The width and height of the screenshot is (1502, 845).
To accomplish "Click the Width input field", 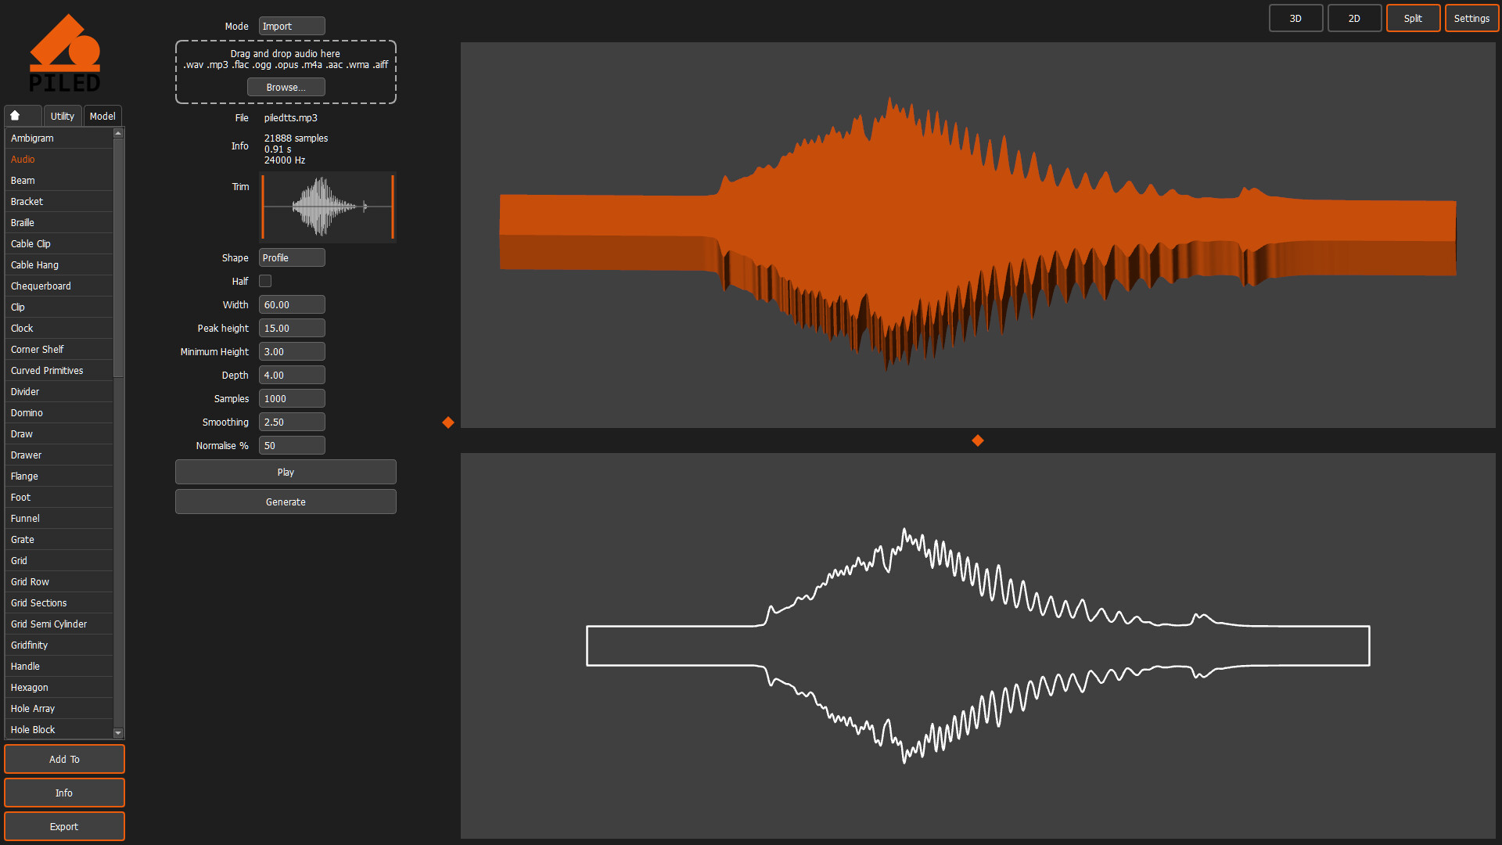I will point(292,305).
